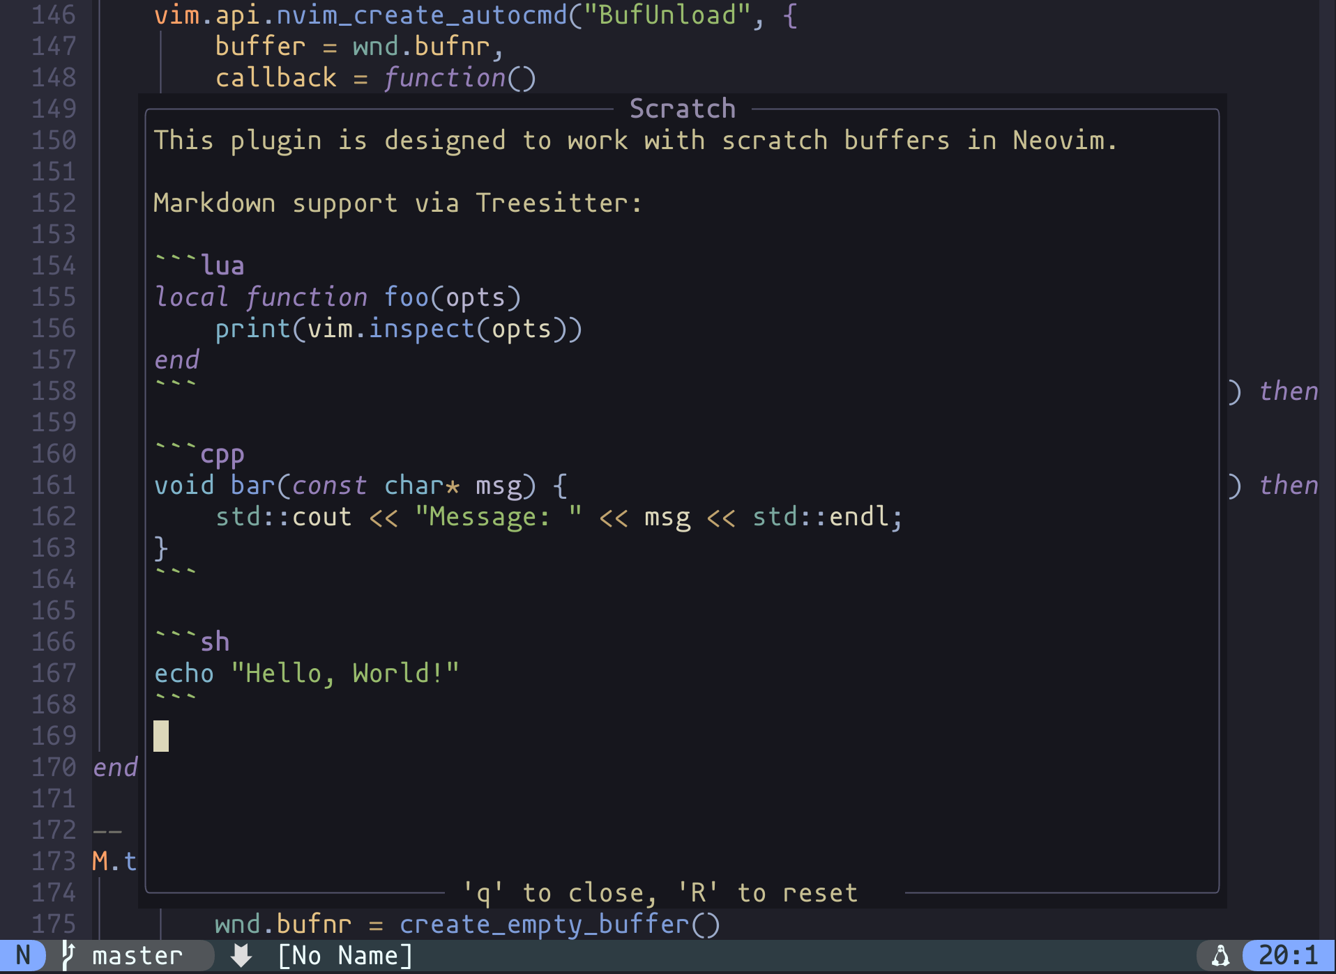Screen dimensions: 1336x974
Task: Click the [No Name] buffer label
Action: (345, 955)
